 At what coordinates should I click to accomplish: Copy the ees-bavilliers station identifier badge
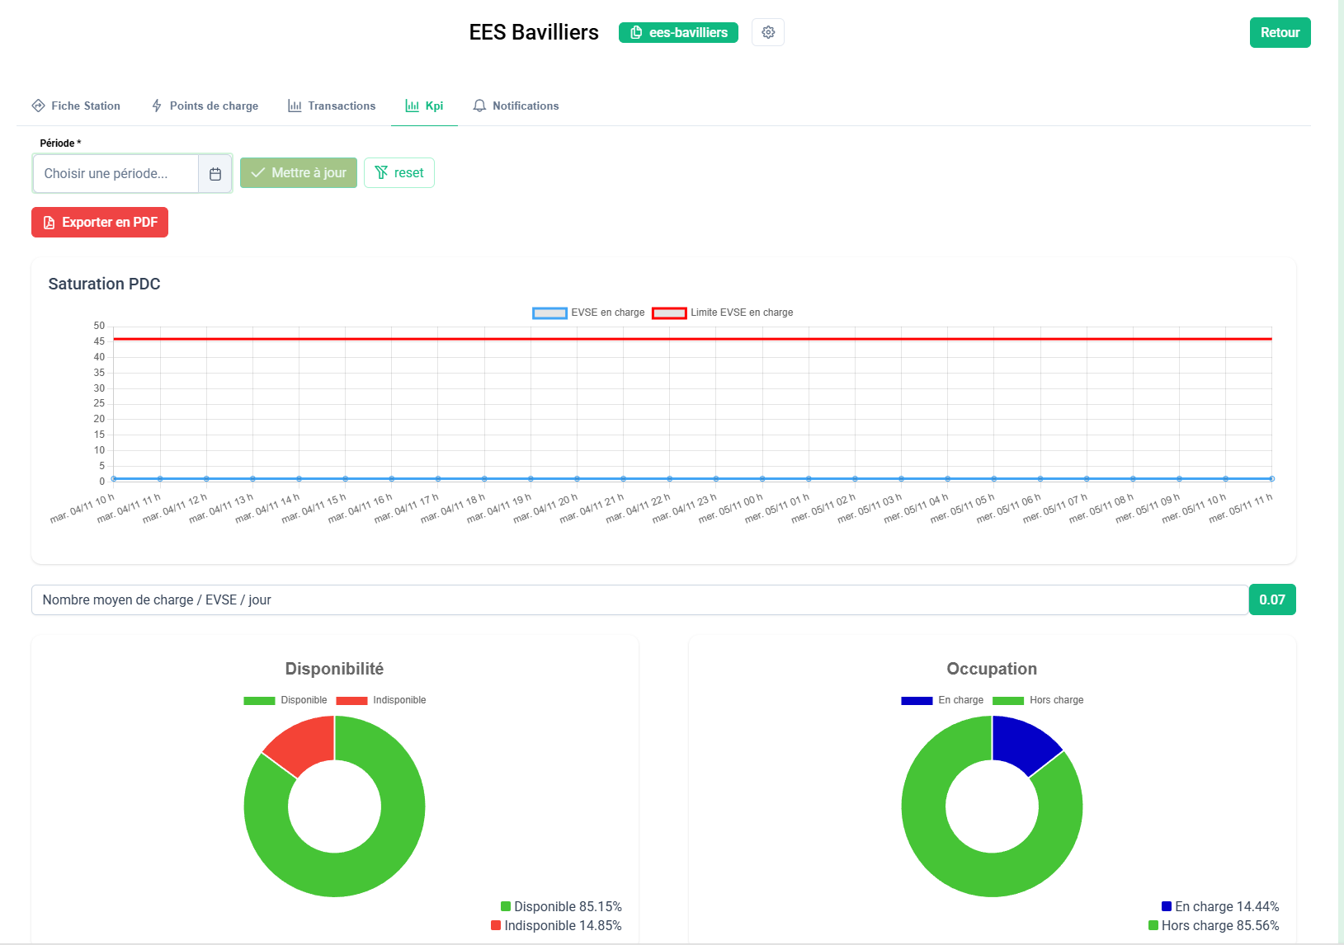pyautogui.click(x=678, y=33)
